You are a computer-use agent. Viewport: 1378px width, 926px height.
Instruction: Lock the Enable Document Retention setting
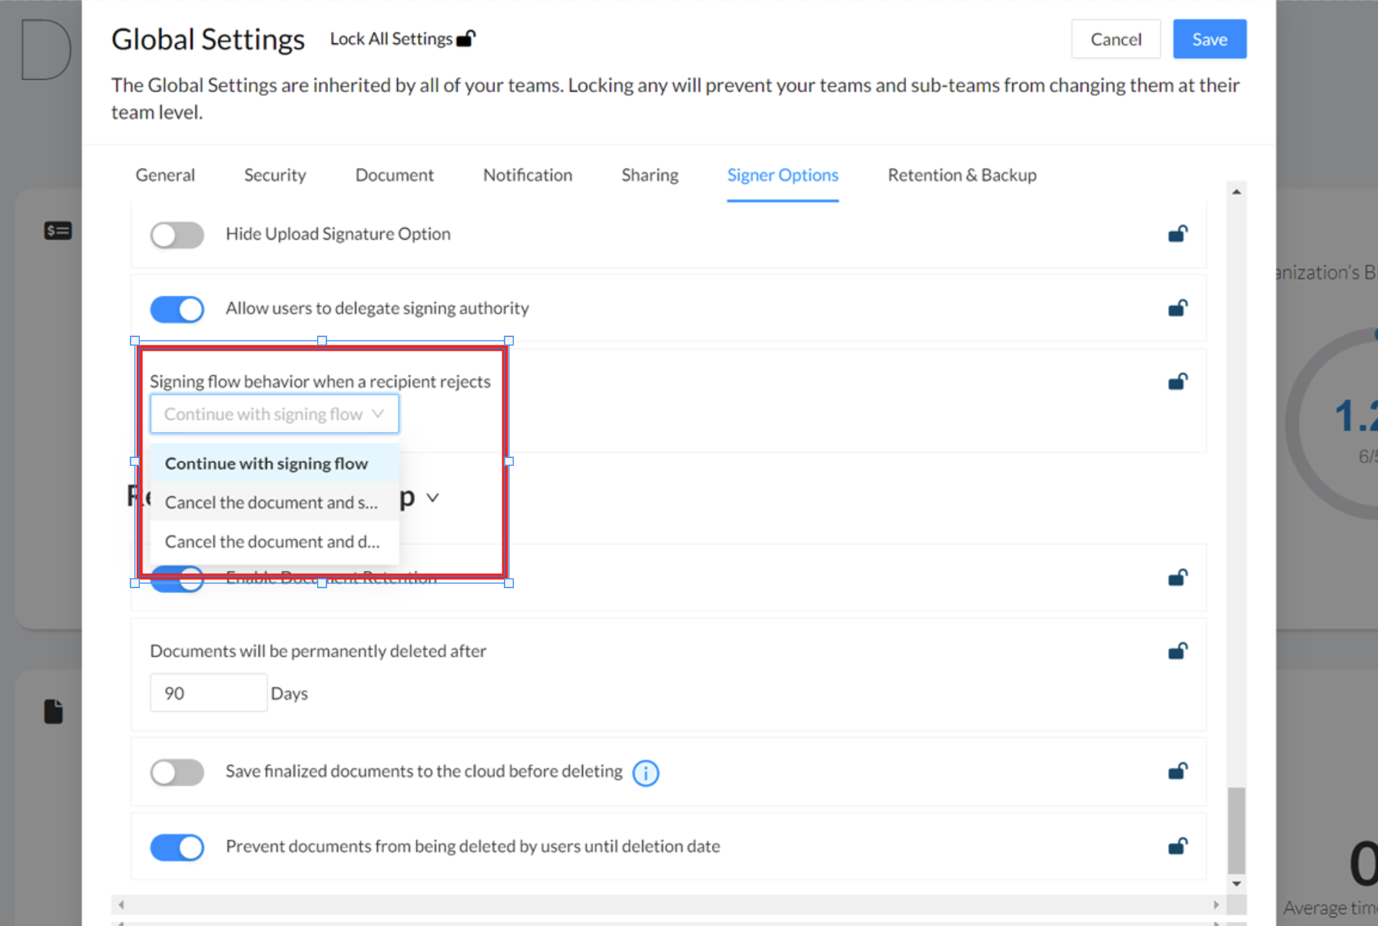point(1177,578)
